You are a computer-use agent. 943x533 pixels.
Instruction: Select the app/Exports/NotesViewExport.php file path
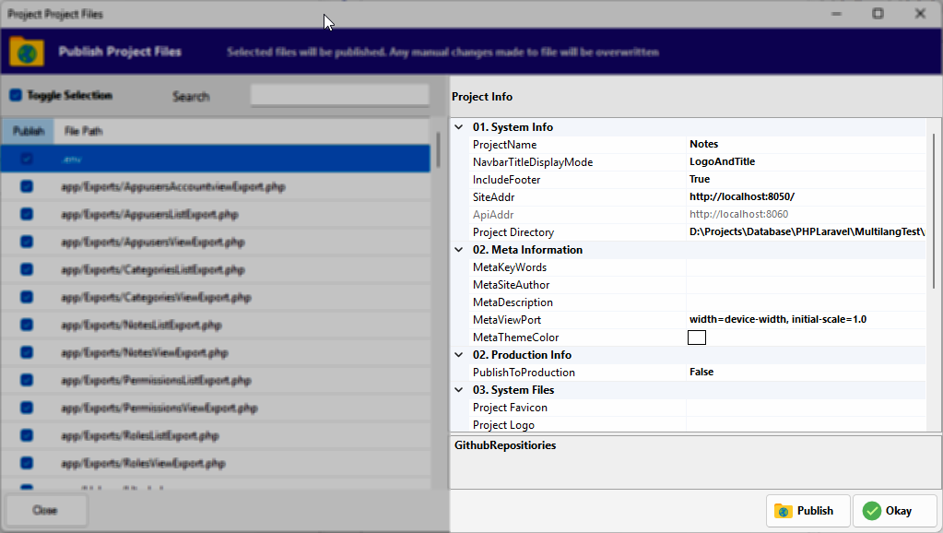coord(145,353)
